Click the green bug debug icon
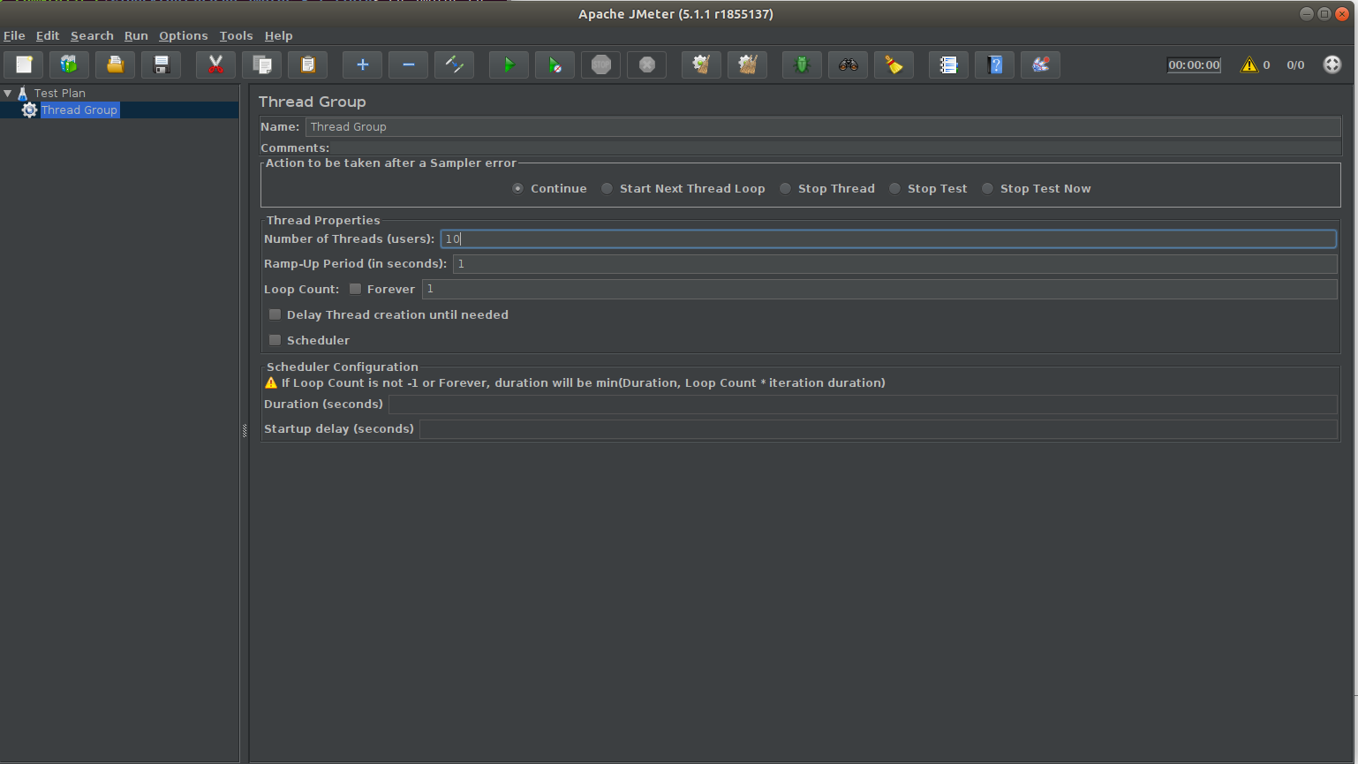The image size is (1358, 764). click(x=802, y=64)
